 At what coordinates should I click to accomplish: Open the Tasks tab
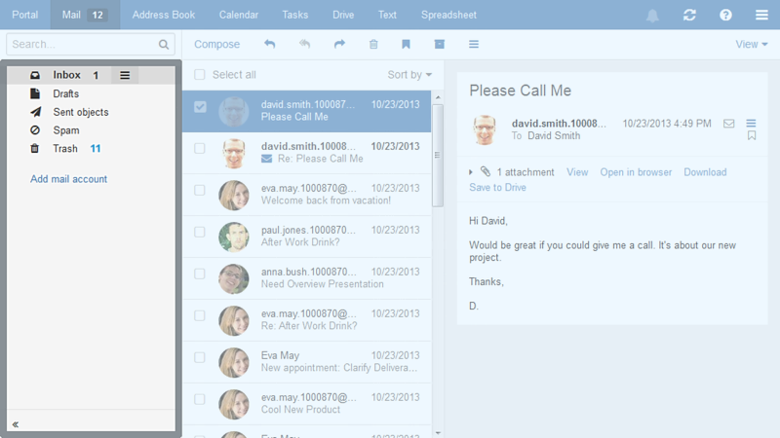[295, 15]
